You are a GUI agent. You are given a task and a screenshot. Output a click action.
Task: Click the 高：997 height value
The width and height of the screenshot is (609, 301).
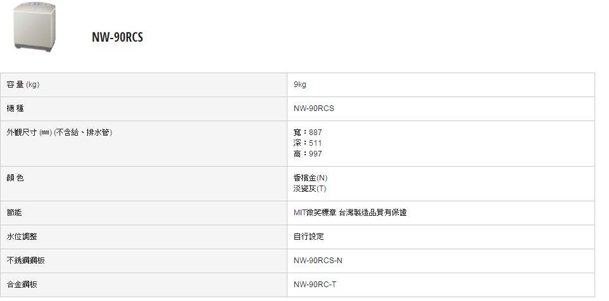[308, 154]
